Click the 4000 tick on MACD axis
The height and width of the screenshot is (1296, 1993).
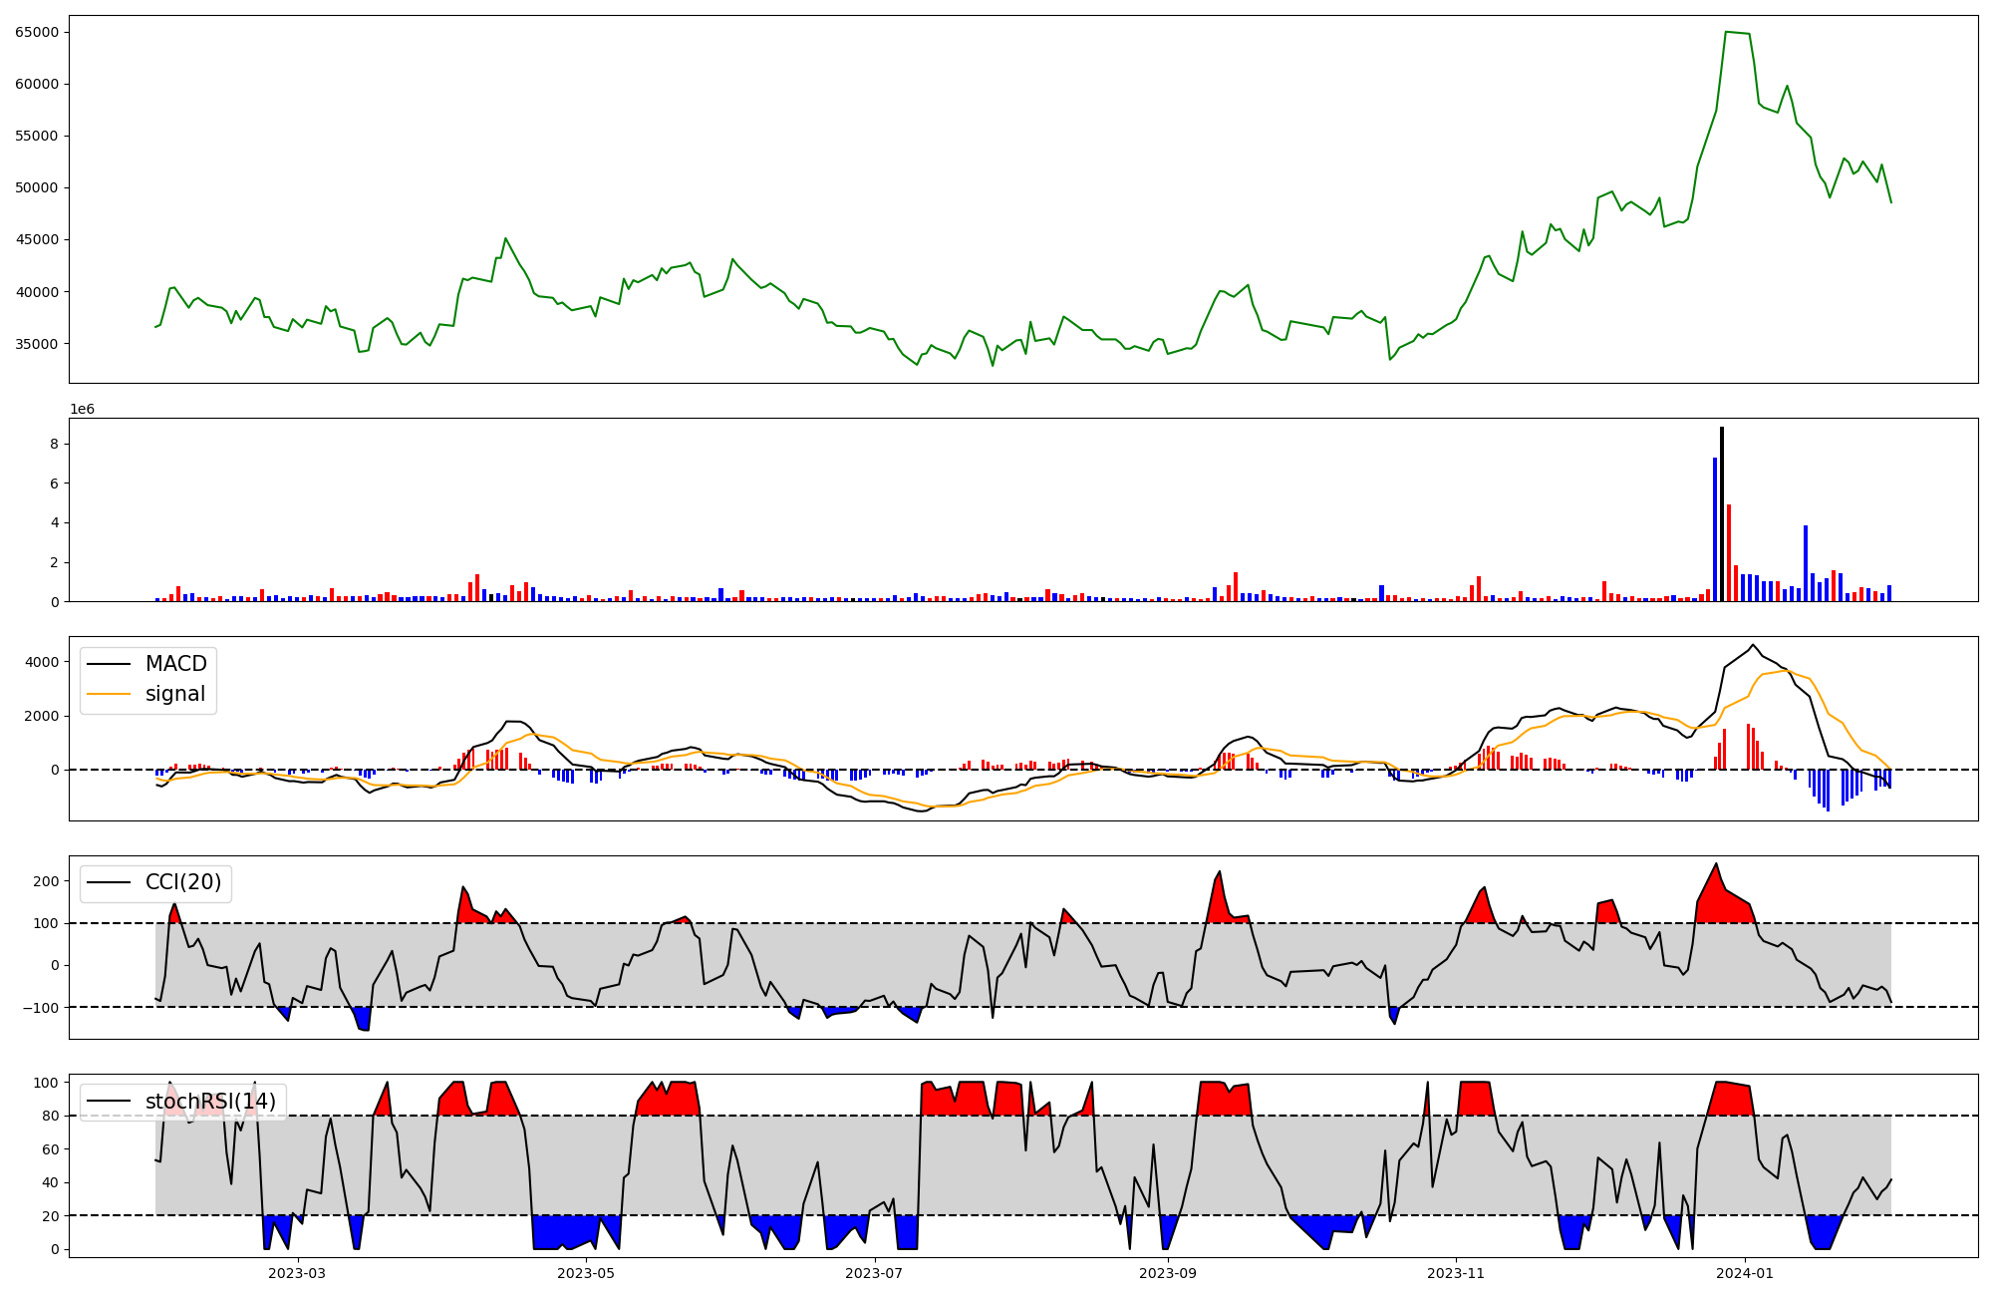[x=41, y=662]
